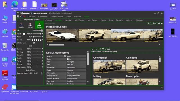Click the Neon Color modification cell
The width and height of the screenshot is (180, 101).
pyautogui.click(x=76, y=73)
